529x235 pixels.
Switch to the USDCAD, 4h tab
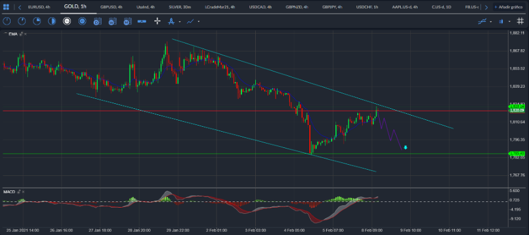click(260, 7)
